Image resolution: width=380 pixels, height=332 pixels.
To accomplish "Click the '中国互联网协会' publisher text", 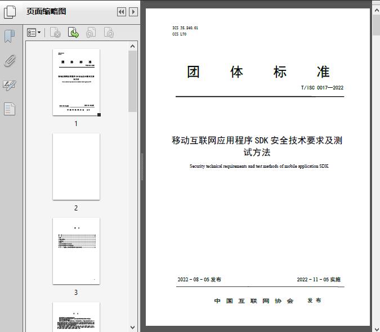I will 254,300.
